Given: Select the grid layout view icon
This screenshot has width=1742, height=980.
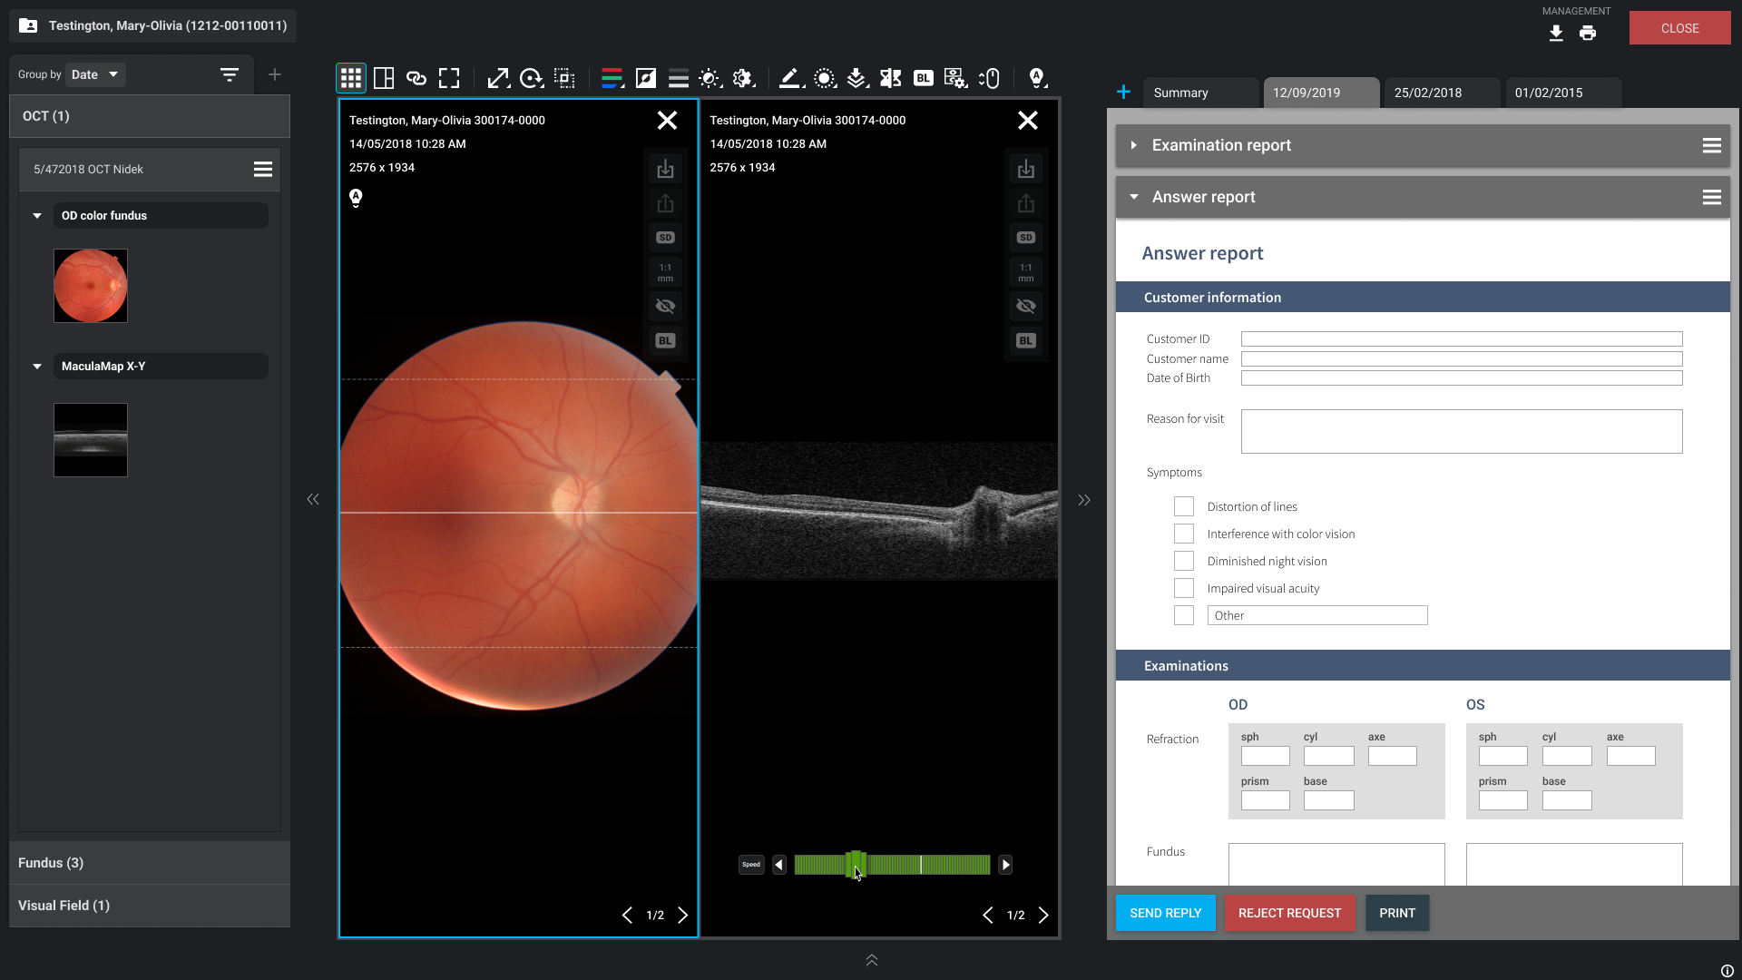Looking at the screenshot, I should (x=351, y=78).
